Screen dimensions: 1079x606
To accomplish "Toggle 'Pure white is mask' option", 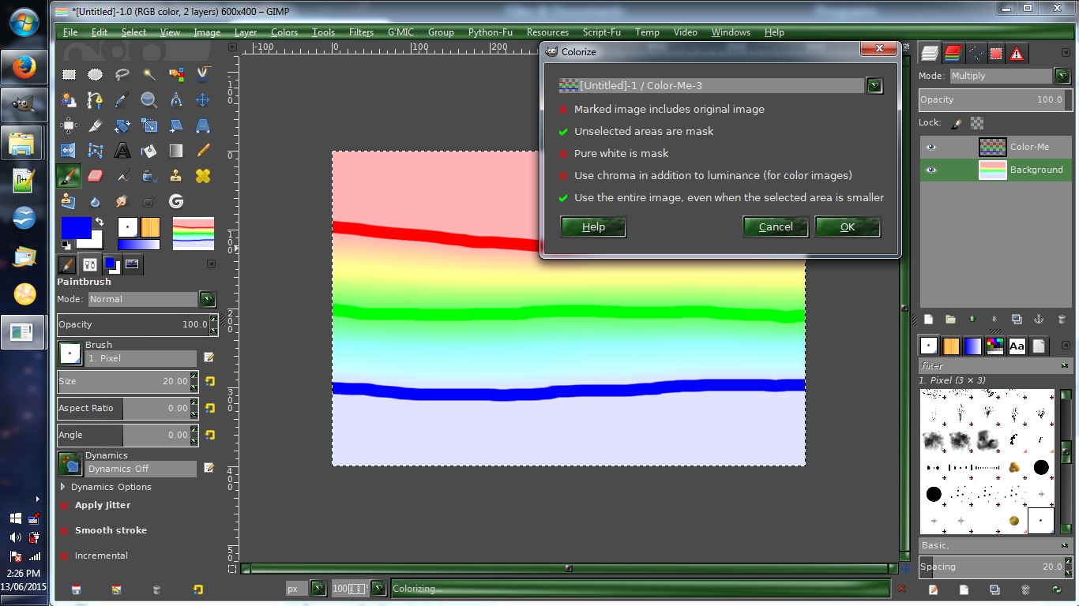I will pyautogui.click(x=563, y=154).
